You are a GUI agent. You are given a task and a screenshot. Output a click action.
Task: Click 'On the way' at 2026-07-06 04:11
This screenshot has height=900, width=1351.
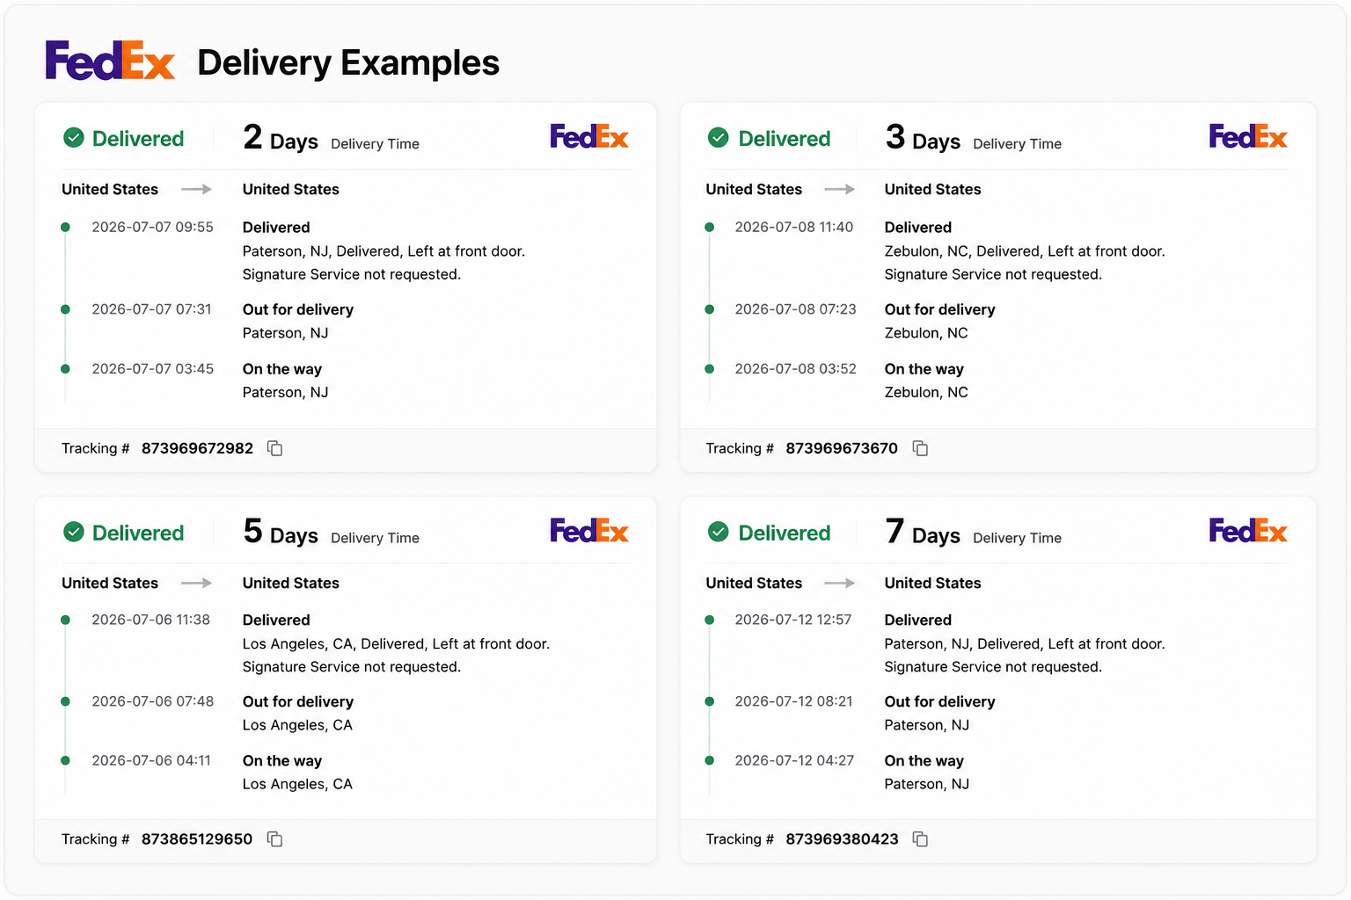[282, 760]
